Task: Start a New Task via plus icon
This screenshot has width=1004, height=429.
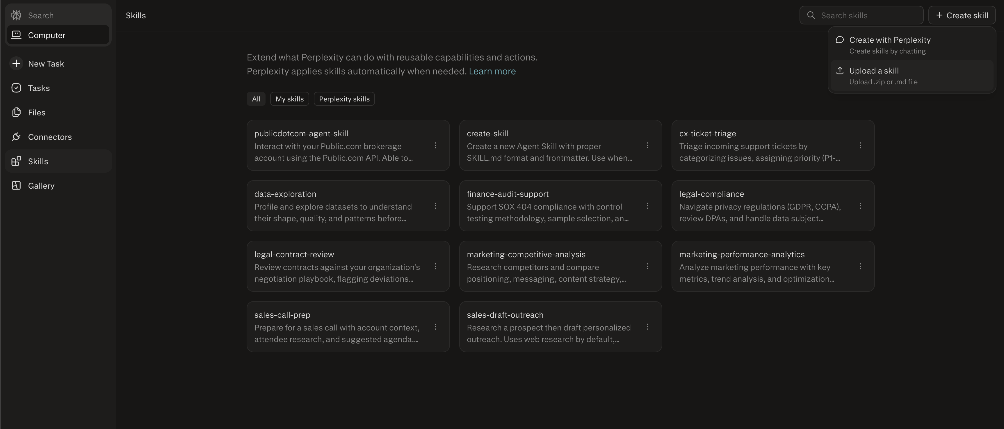Action: pyautogui.click(x=16, y=64)
